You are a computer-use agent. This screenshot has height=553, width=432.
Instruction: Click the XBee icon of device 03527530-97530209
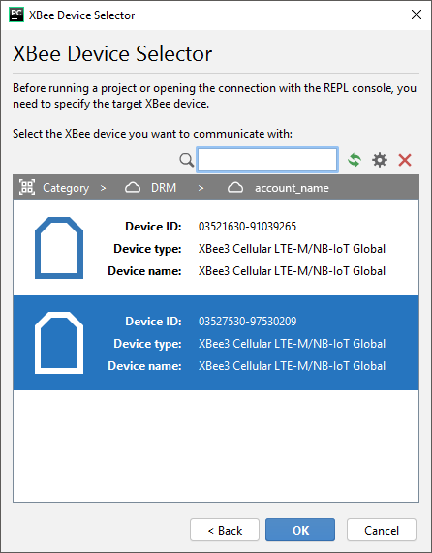[59, 343]
